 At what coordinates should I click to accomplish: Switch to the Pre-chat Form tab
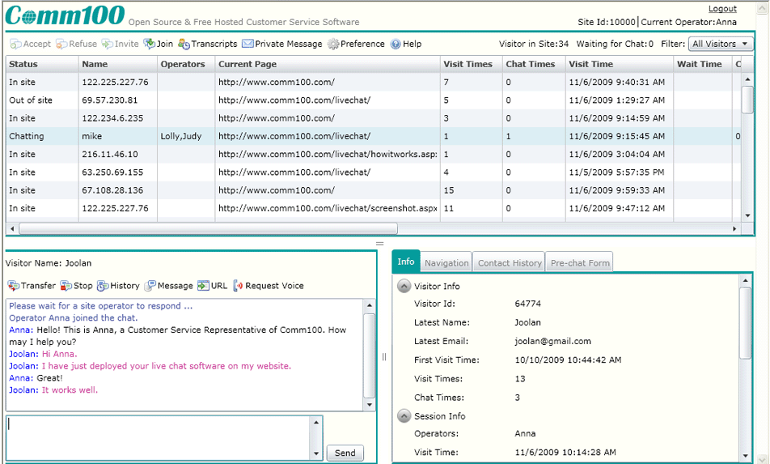(x=580, y=262)
